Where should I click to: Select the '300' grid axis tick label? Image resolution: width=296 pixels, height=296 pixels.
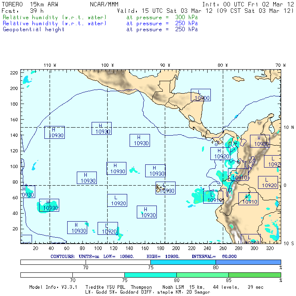click(254, 248)
